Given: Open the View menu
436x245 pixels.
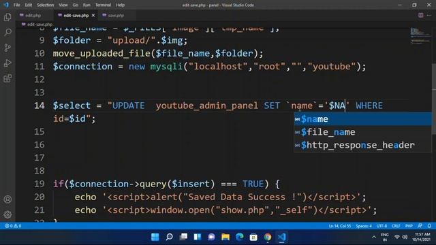Looking at the screenshot, I should tap(63, 5).
